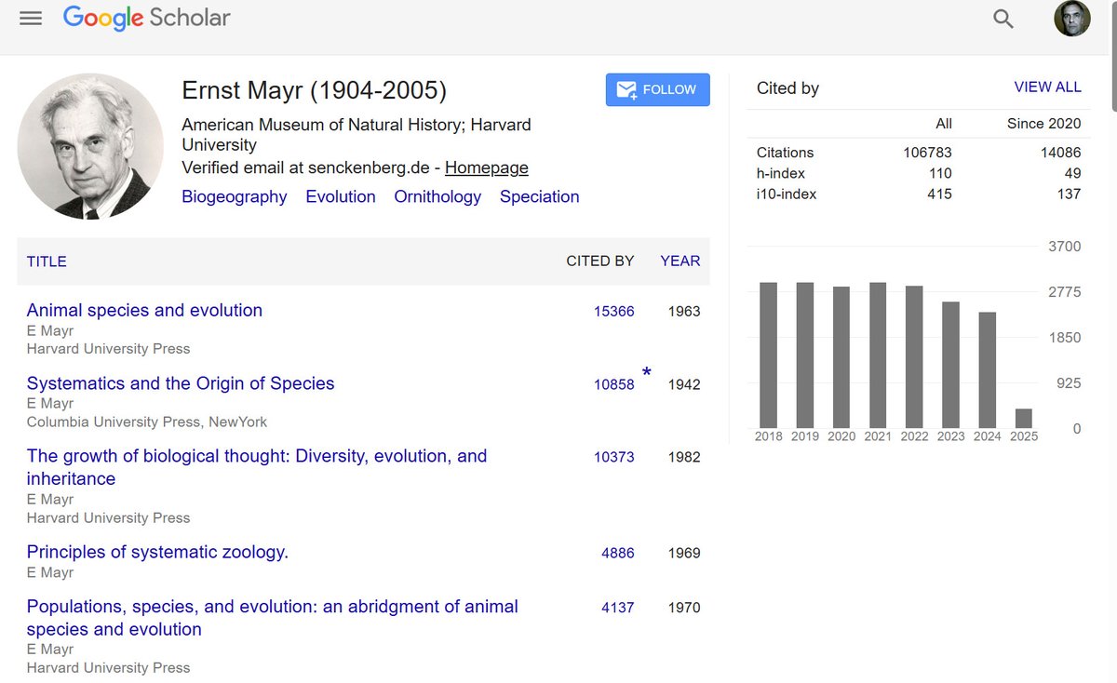Click the h-index row label
This screenshot has height=683, width=1117.
(x=781, y=173)
